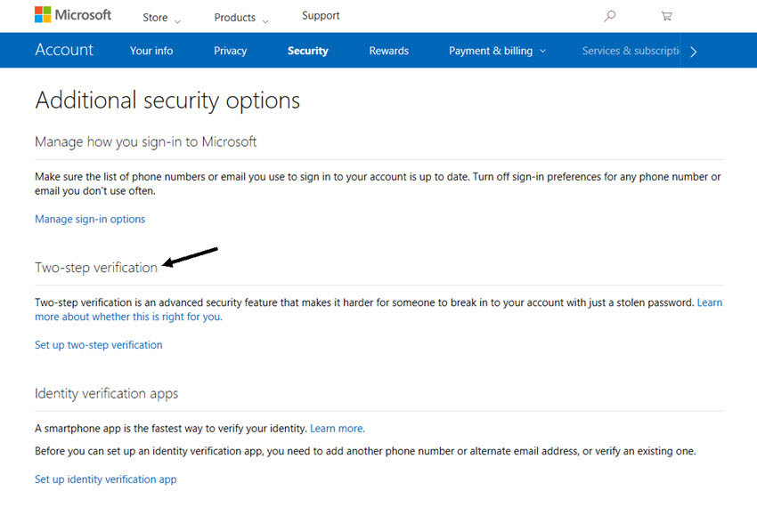Click the Manage sign-in options link

click(90, 219)
